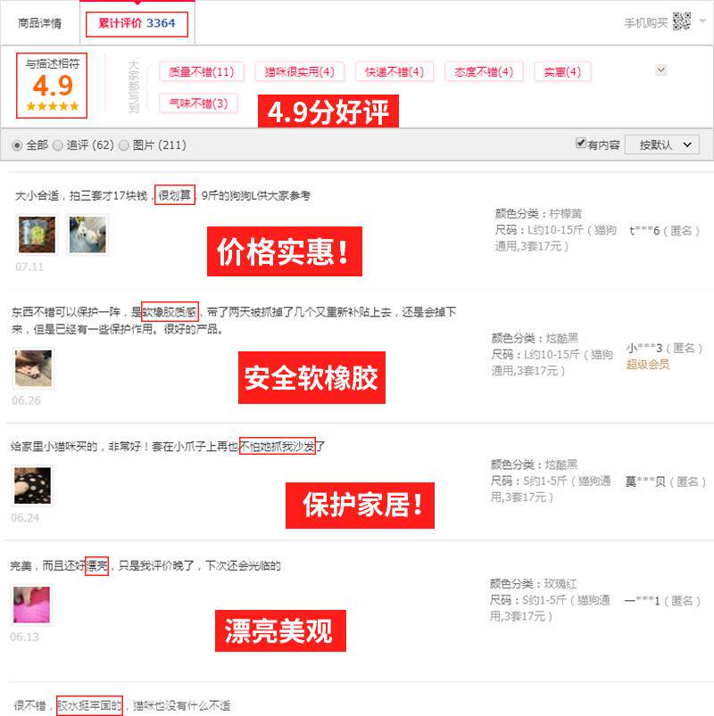Viewport: 714px width, 716px height.
Task: Click the 快递不错(4) tag
Action: [x=394, y=71]
